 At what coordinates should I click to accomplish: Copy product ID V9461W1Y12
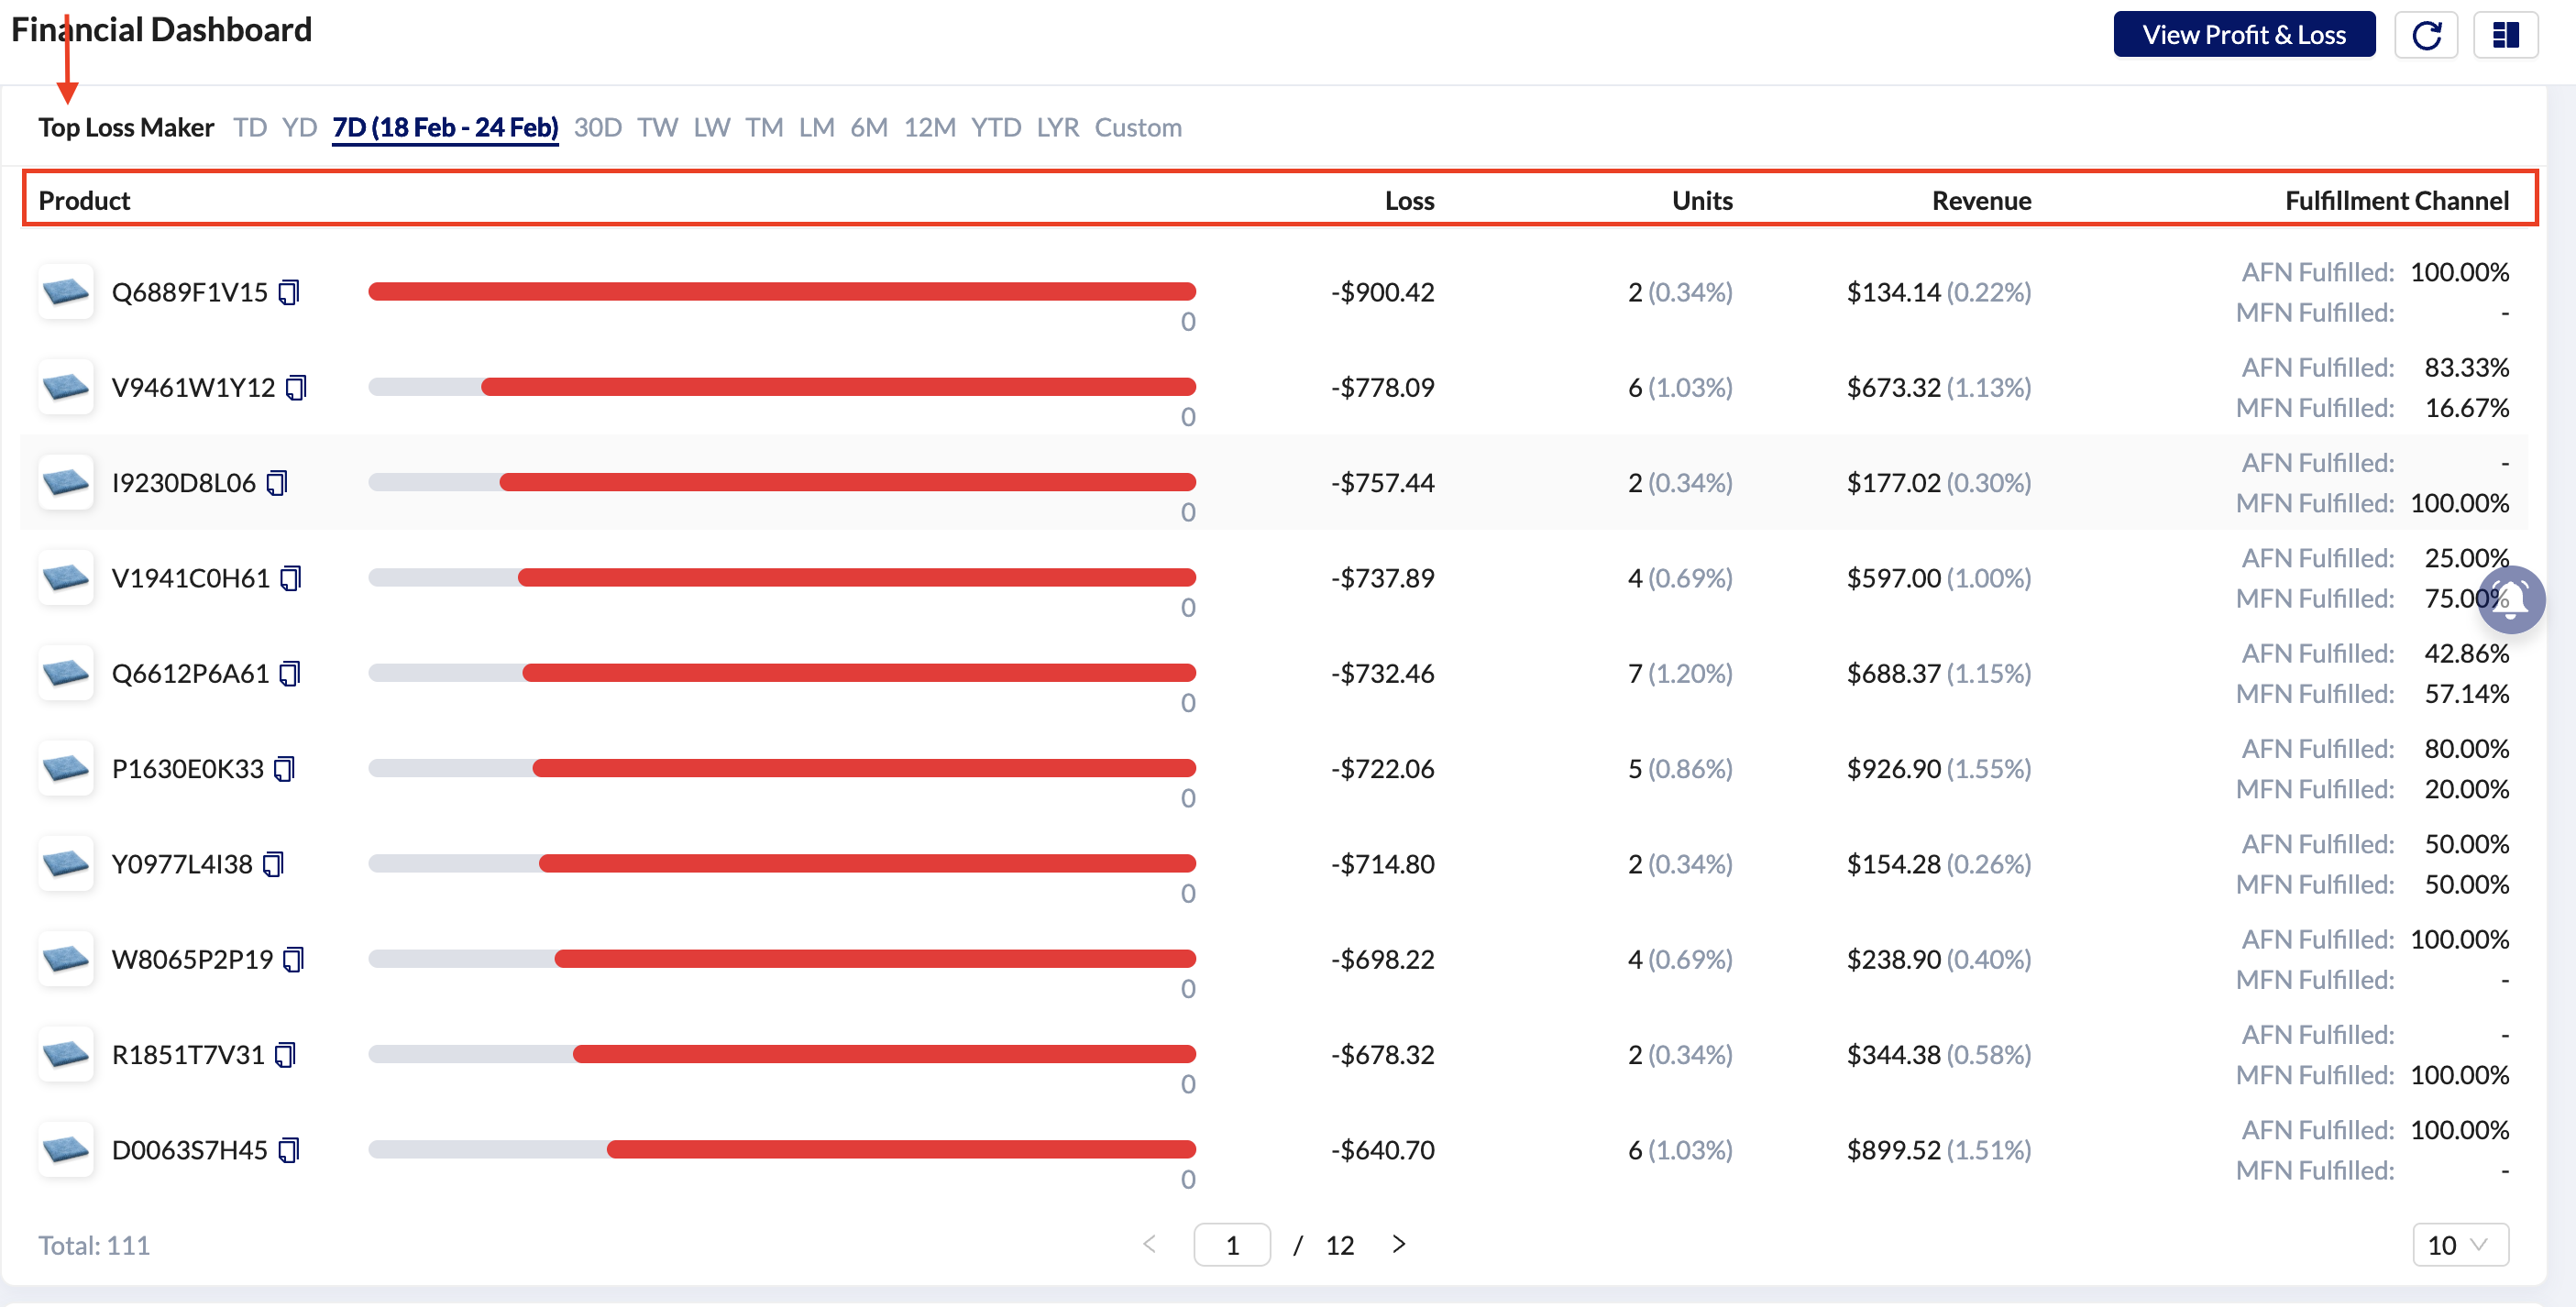[x=296, y=387]
